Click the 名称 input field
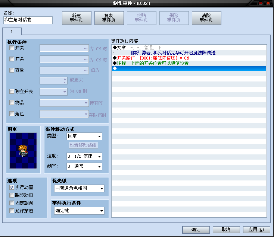This screenshot has width=274, height=237. click(x=28, y=20)
